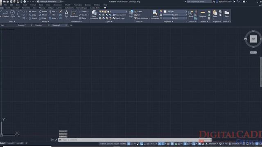Click the Linear dimension tool
Viewport: 262px width, 147px height.
[83, 11]
